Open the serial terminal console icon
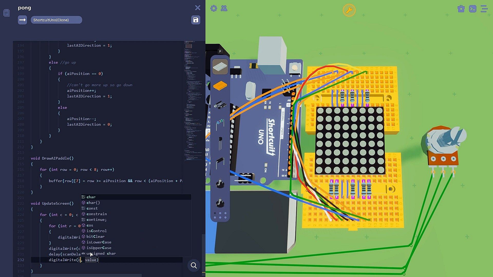 pyautogui.click(x=472, y=9)
